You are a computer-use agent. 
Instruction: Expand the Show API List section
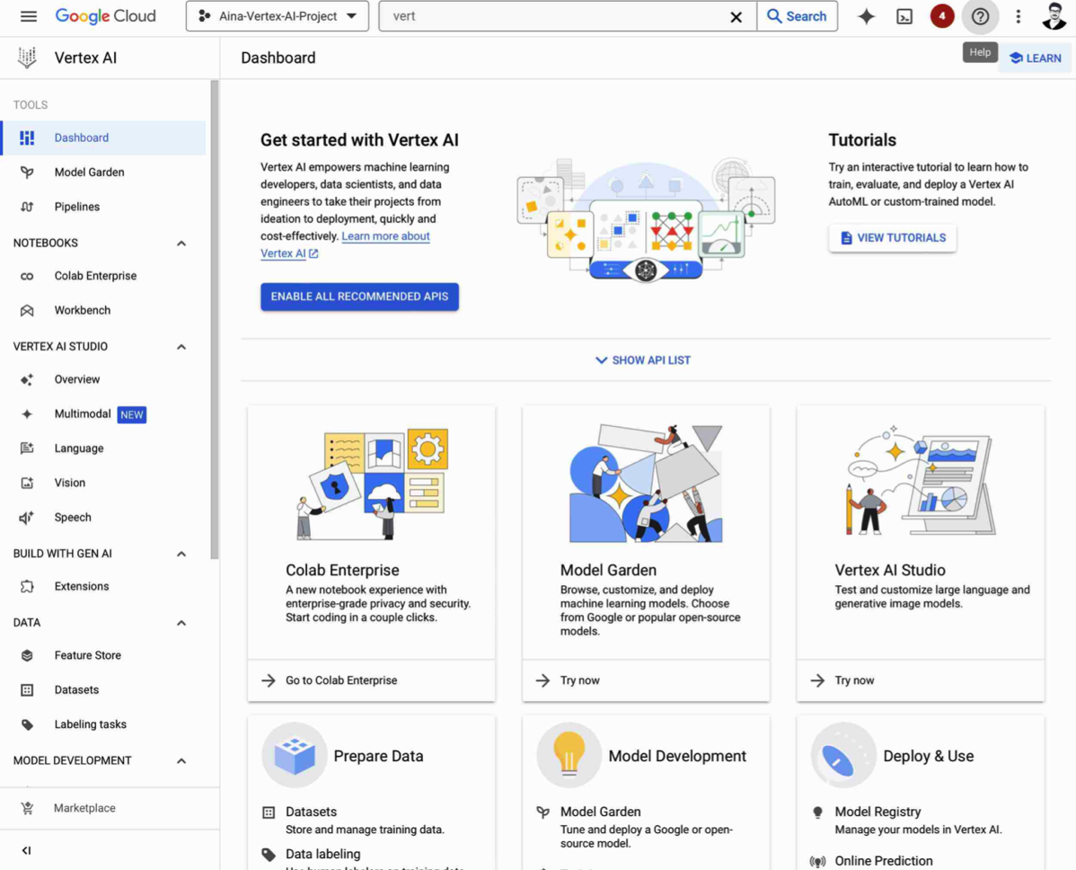point(643,360)
